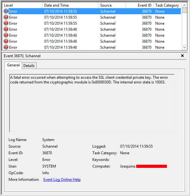Click inside the fatal error description box
Image resolution: width=190 pixels, height=196 pixels.
(x=92, y=103)
